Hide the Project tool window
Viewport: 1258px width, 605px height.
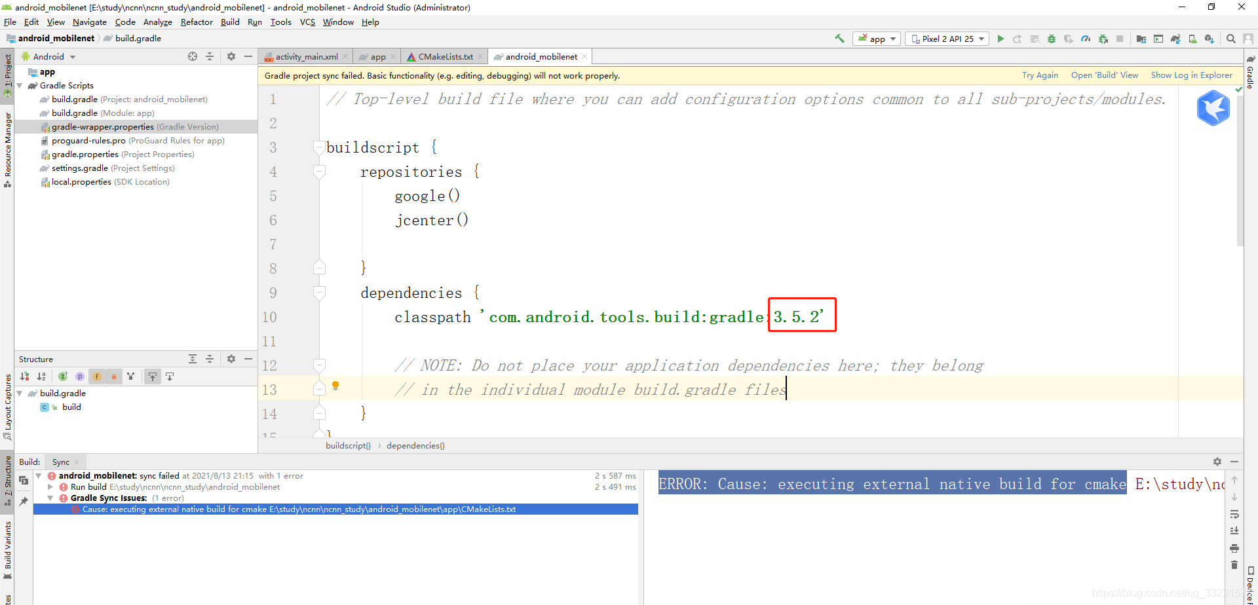coord(248,56)
